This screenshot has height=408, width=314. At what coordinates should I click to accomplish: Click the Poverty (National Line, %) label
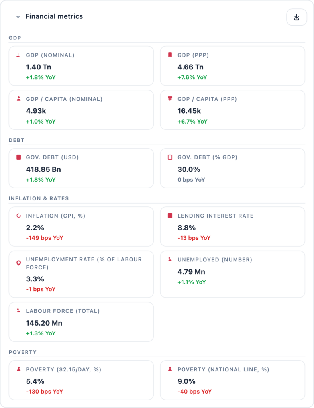[x=223, y=369]
